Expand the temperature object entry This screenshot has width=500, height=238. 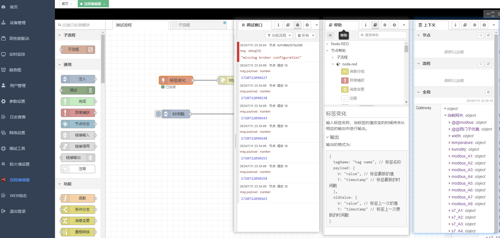click(449, 143)
